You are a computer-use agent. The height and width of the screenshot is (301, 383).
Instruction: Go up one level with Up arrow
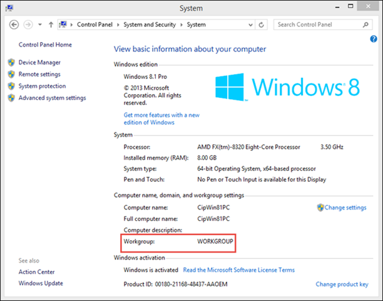pos(51,24)
